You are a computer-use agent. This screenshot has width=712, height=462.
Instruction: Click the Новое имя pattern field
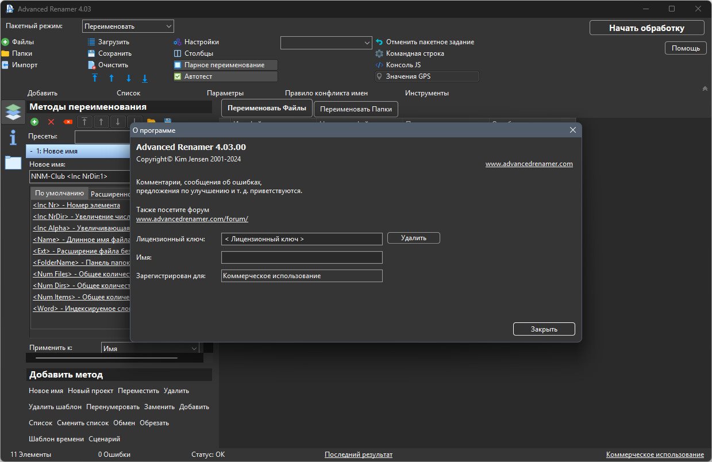[80, 176]
